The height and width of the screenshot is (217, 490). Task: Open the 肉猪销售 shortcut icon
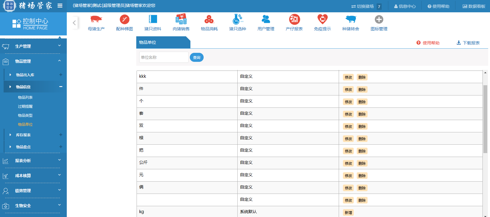pyautogui.click(x=181, y=20)
